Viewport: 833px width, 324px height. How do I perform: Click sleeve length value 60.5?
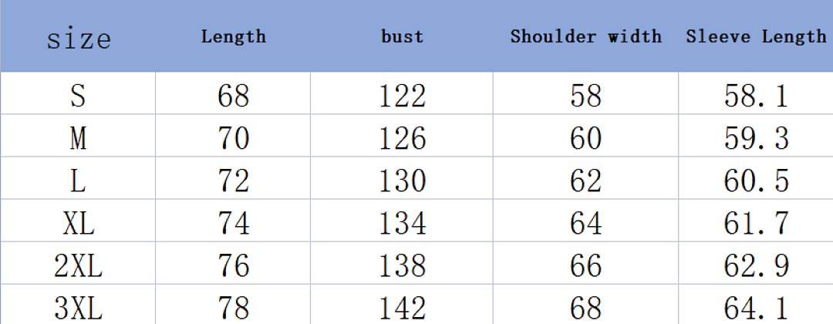[x=756, y=181]
